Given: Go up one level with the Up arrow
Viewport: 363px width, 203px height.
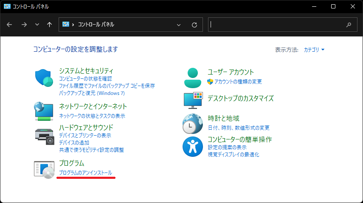Looking at the screenshot, I should (x=49, y=25).
